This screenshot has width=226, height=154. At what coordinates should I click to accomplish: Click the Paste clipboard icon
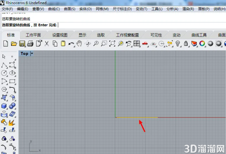tap(63, 44)
